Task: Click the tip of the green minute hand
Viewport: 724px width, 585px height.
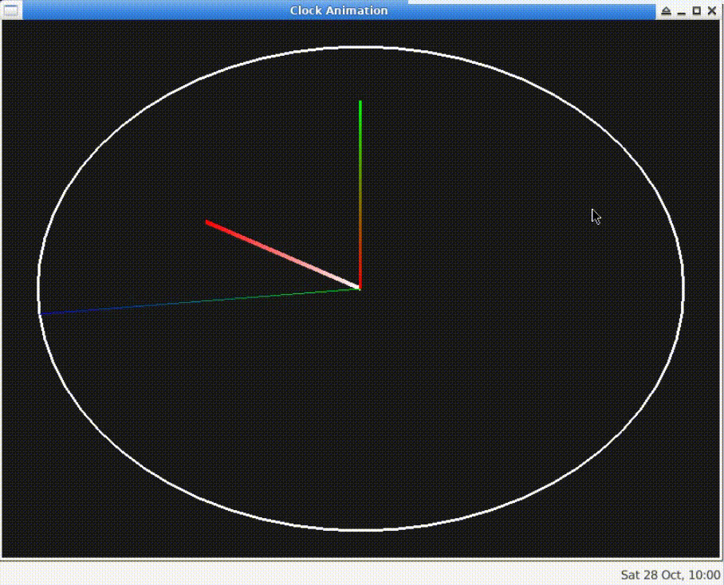Action: (360, 102)
